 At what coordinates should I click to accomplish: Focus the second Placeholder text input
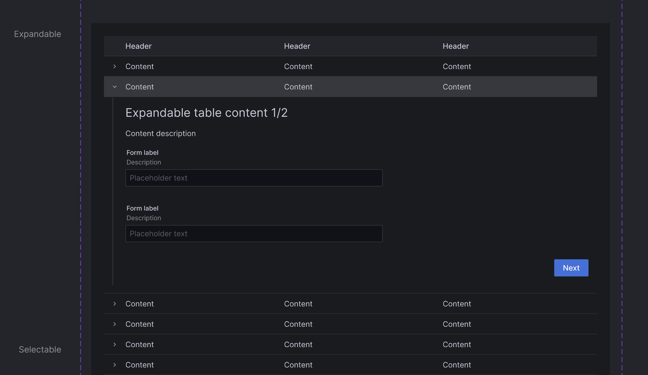[x=254, y=234]
